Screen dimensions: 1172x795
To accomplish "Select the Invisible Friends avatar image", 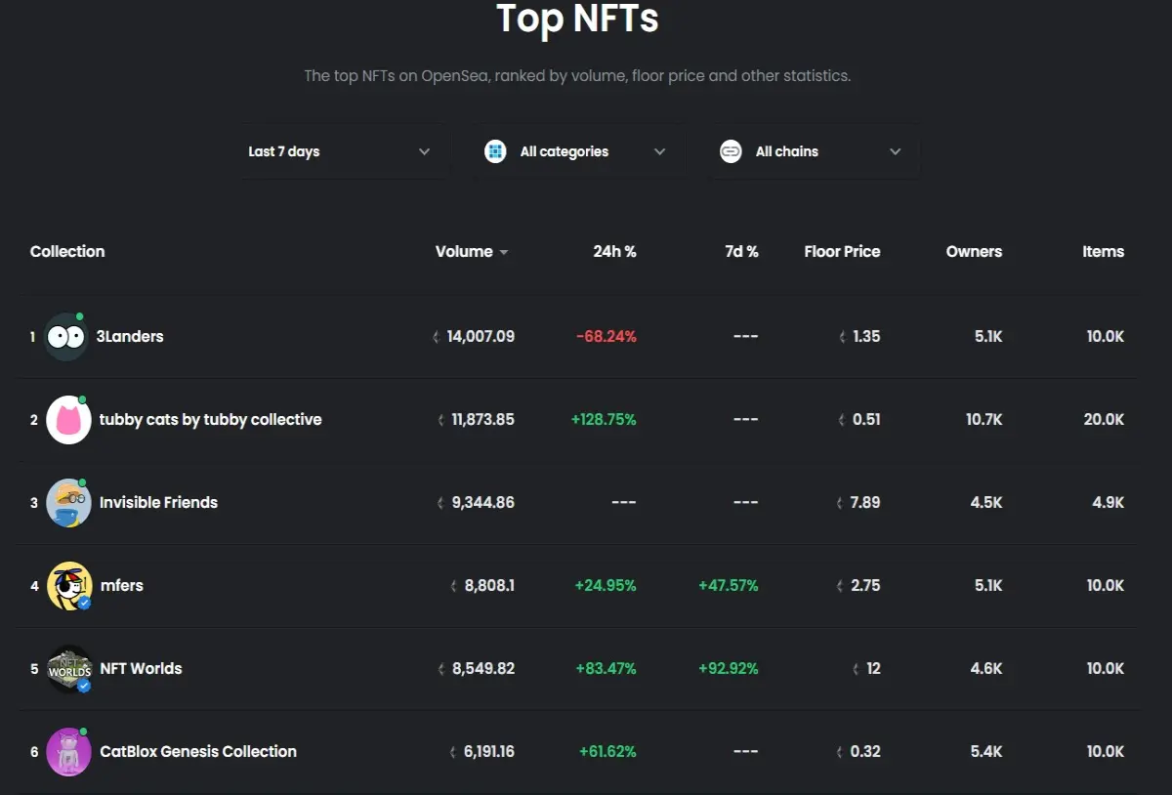I will (x=68, y=503).
